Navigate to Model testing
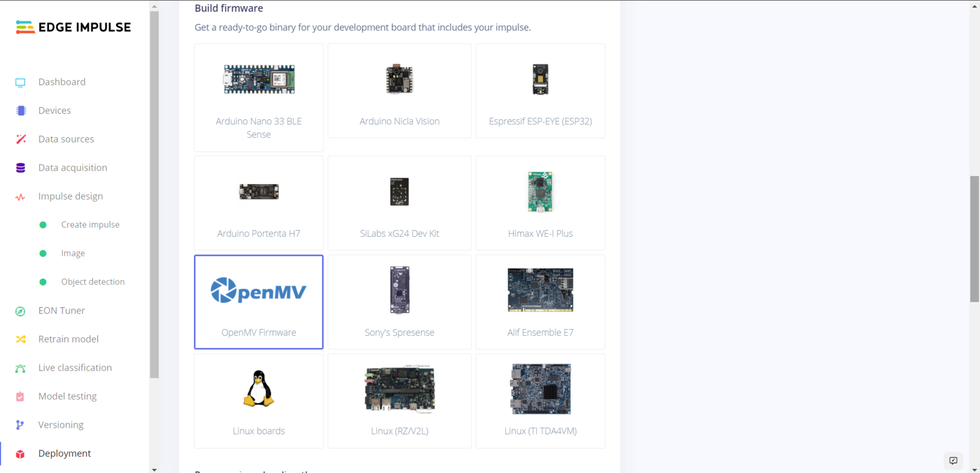Viewport: 980px width, 473px height. (67, 397)
